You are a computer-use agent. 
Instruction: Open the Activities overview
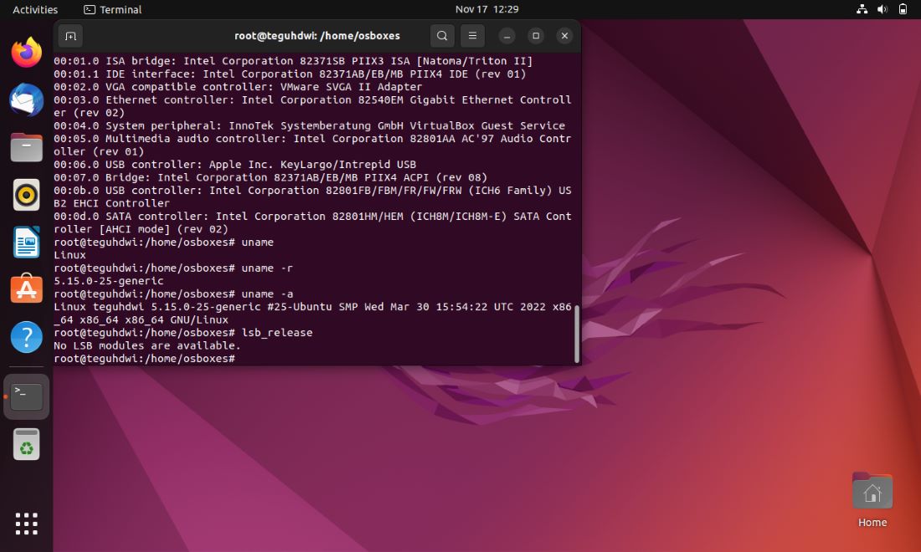[35, 9]
